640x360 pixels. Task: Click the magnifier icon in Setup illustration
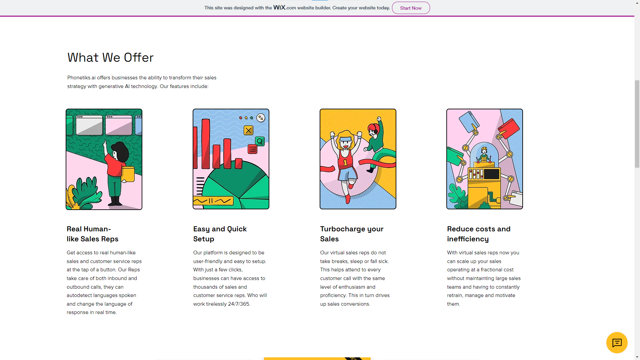pyautogui.click(x=260, y=141)
